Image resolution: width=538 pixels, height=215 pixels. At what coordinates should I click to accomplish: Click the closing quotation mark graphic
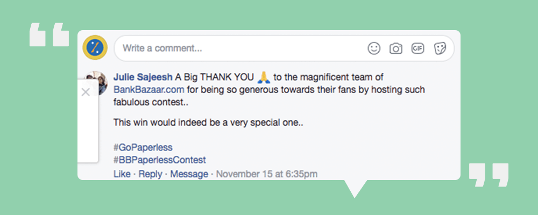pyautogui.click(x=488, y=175)
